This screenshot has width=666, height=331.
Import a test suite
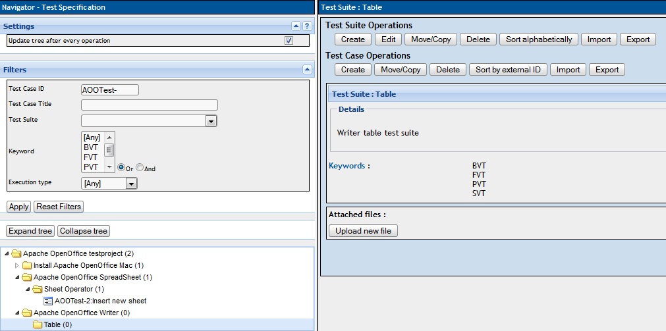[x=599, y=39]
